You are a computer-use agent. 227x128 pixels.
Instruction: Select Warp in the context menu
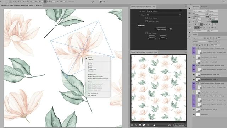coord(90,82)
